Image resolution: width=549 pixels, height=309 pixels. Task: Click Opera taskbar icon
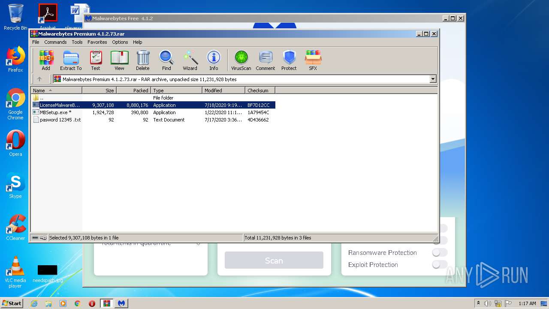pos(92,303)
